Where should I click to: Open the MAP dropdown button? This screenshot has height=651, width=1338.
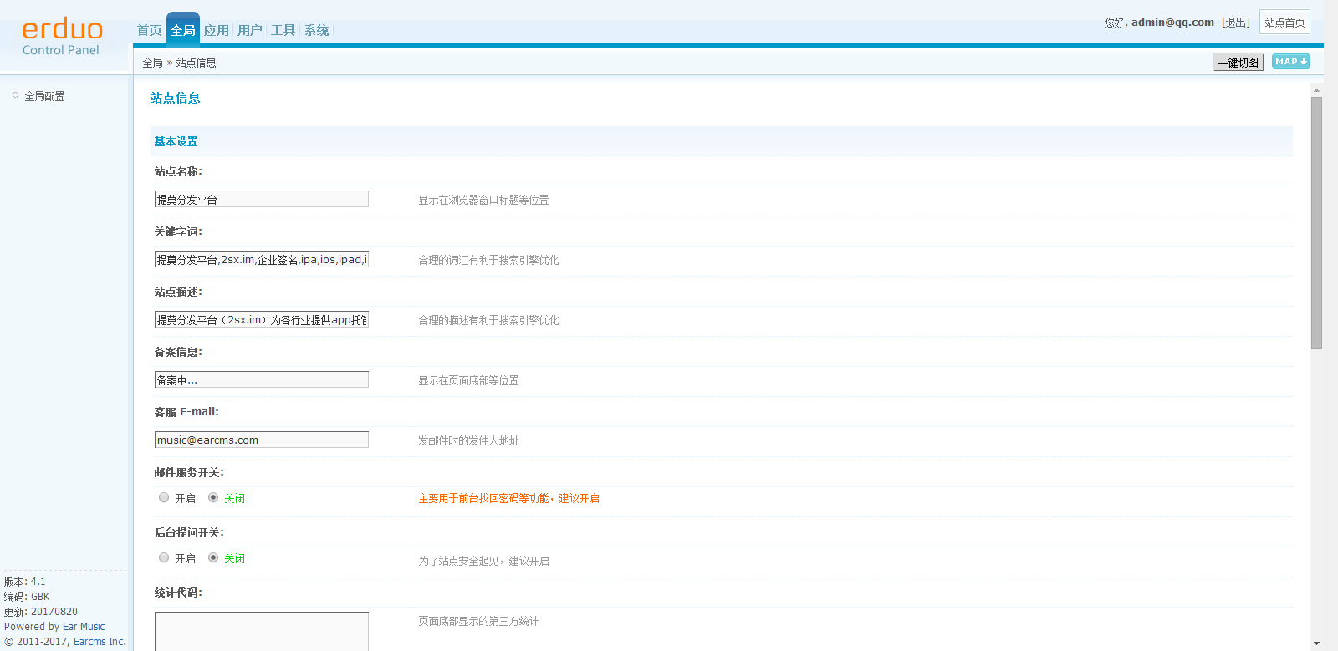1291,61
